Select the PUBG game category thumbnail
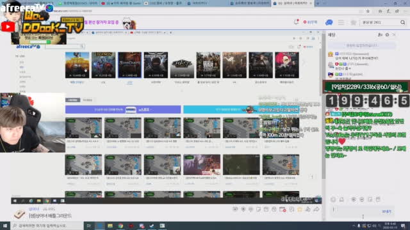This screenshot has width=410, height=230. [x=77, y=65]
